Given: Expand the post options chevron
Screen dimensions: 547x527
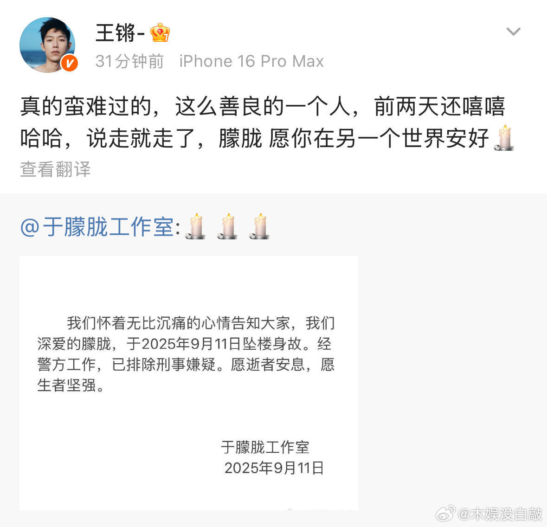Looking at the screenshot, I should pos(513,32).
